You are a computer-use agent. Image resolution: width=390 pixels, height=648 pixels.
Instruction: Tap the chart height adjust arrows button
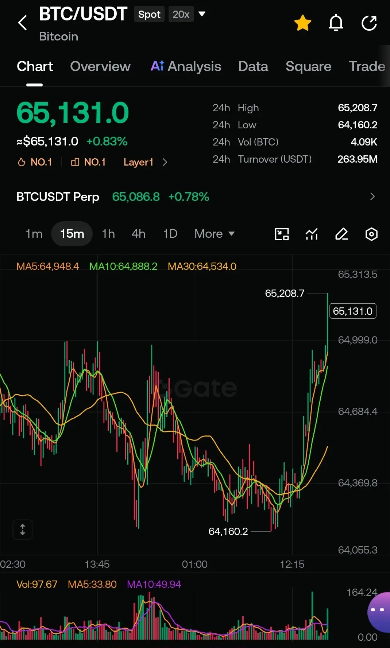23,529
